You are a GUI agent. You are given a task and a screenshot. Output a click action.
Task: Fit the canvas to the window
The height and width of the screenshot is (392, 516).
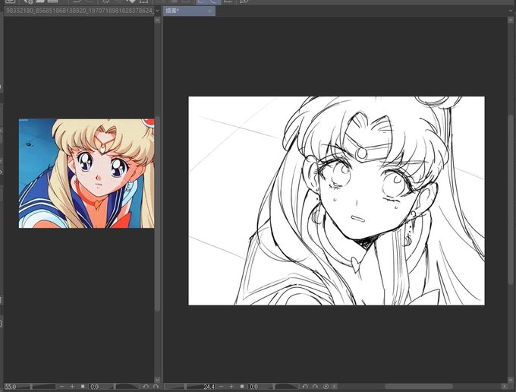[x=242, y=387]
